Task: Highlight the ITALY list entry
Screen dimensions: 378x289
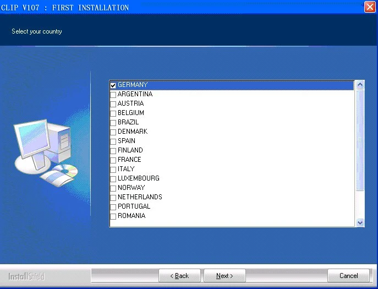Action: click(x=126, y=169)
